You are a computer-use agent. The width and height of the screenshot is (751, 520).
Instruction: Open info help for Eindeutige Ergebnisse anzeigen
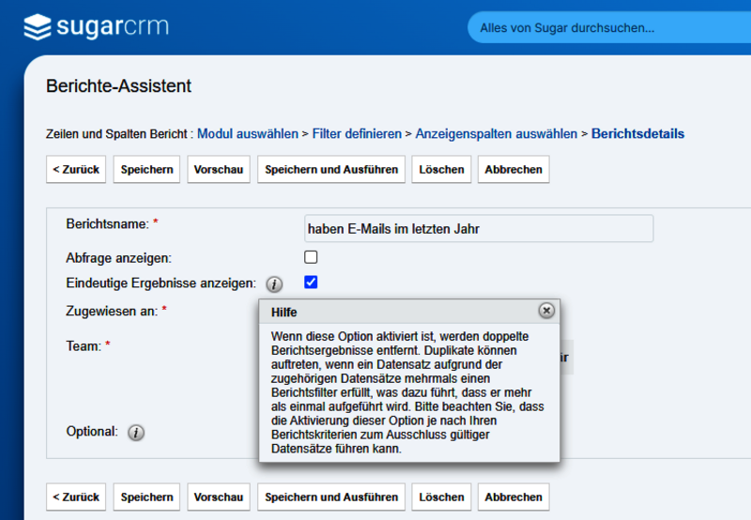[x=274, y=284]
